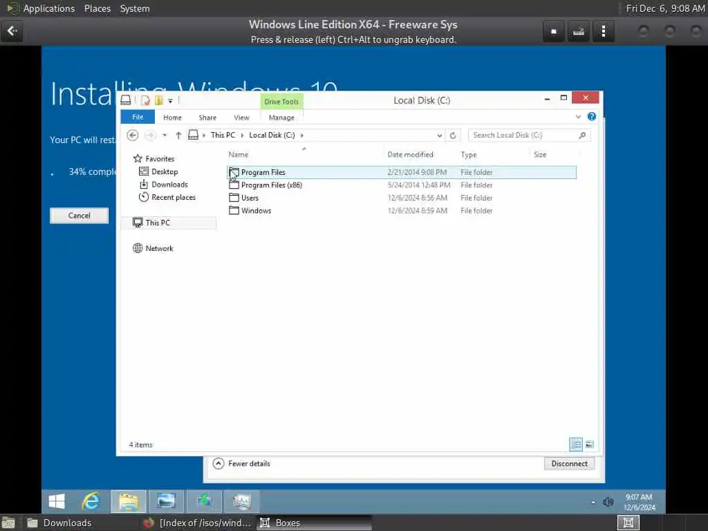Open recent locations dropdown arrow
The width and height of the screenshot is (708, 531).
pos(165,135)
